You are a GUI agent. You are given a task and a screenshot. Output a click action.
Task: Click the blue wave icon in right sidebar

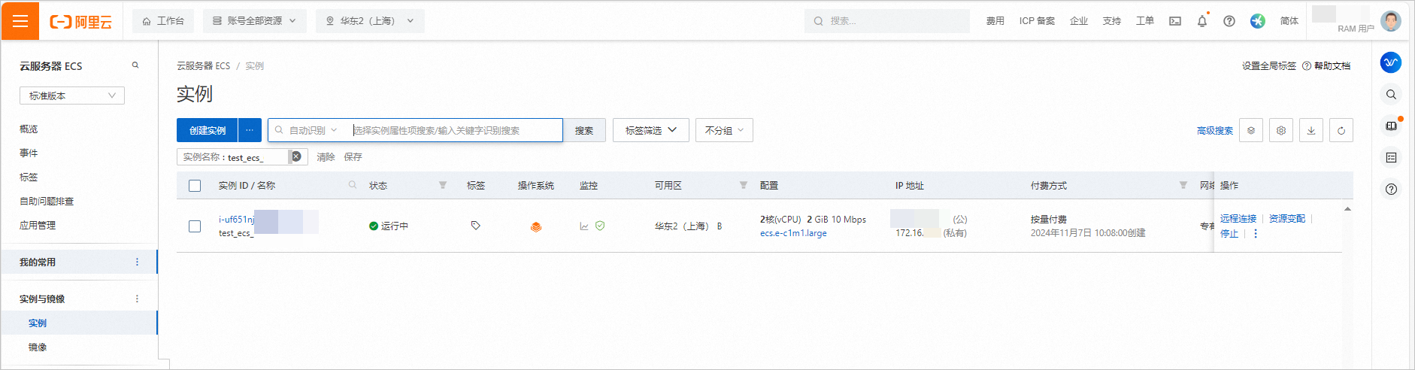coord(1391,62)
